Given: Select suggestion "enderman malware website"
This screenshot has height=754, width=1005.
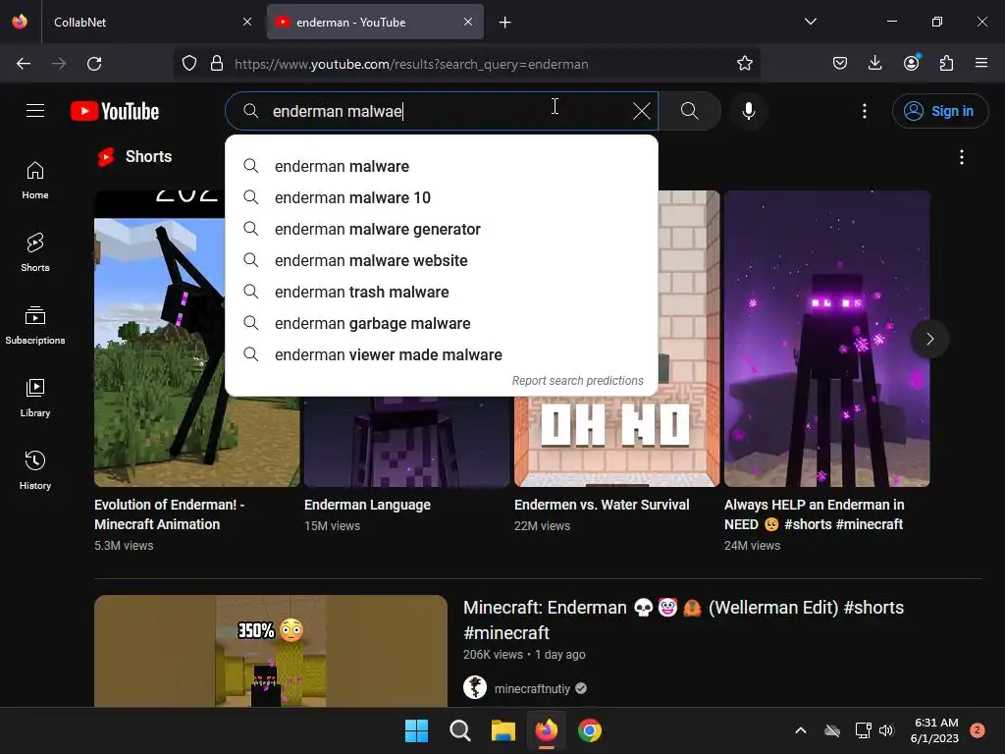Looking at the screenshot, I should (x=442, y=261).
